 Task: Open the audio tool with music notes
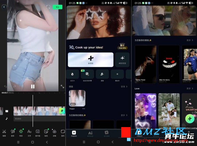[x=13, y=133]
